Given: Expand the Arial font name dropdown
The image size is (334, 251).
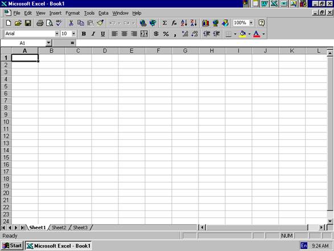Looking at the screenshot, I should [x=57, y=34].
